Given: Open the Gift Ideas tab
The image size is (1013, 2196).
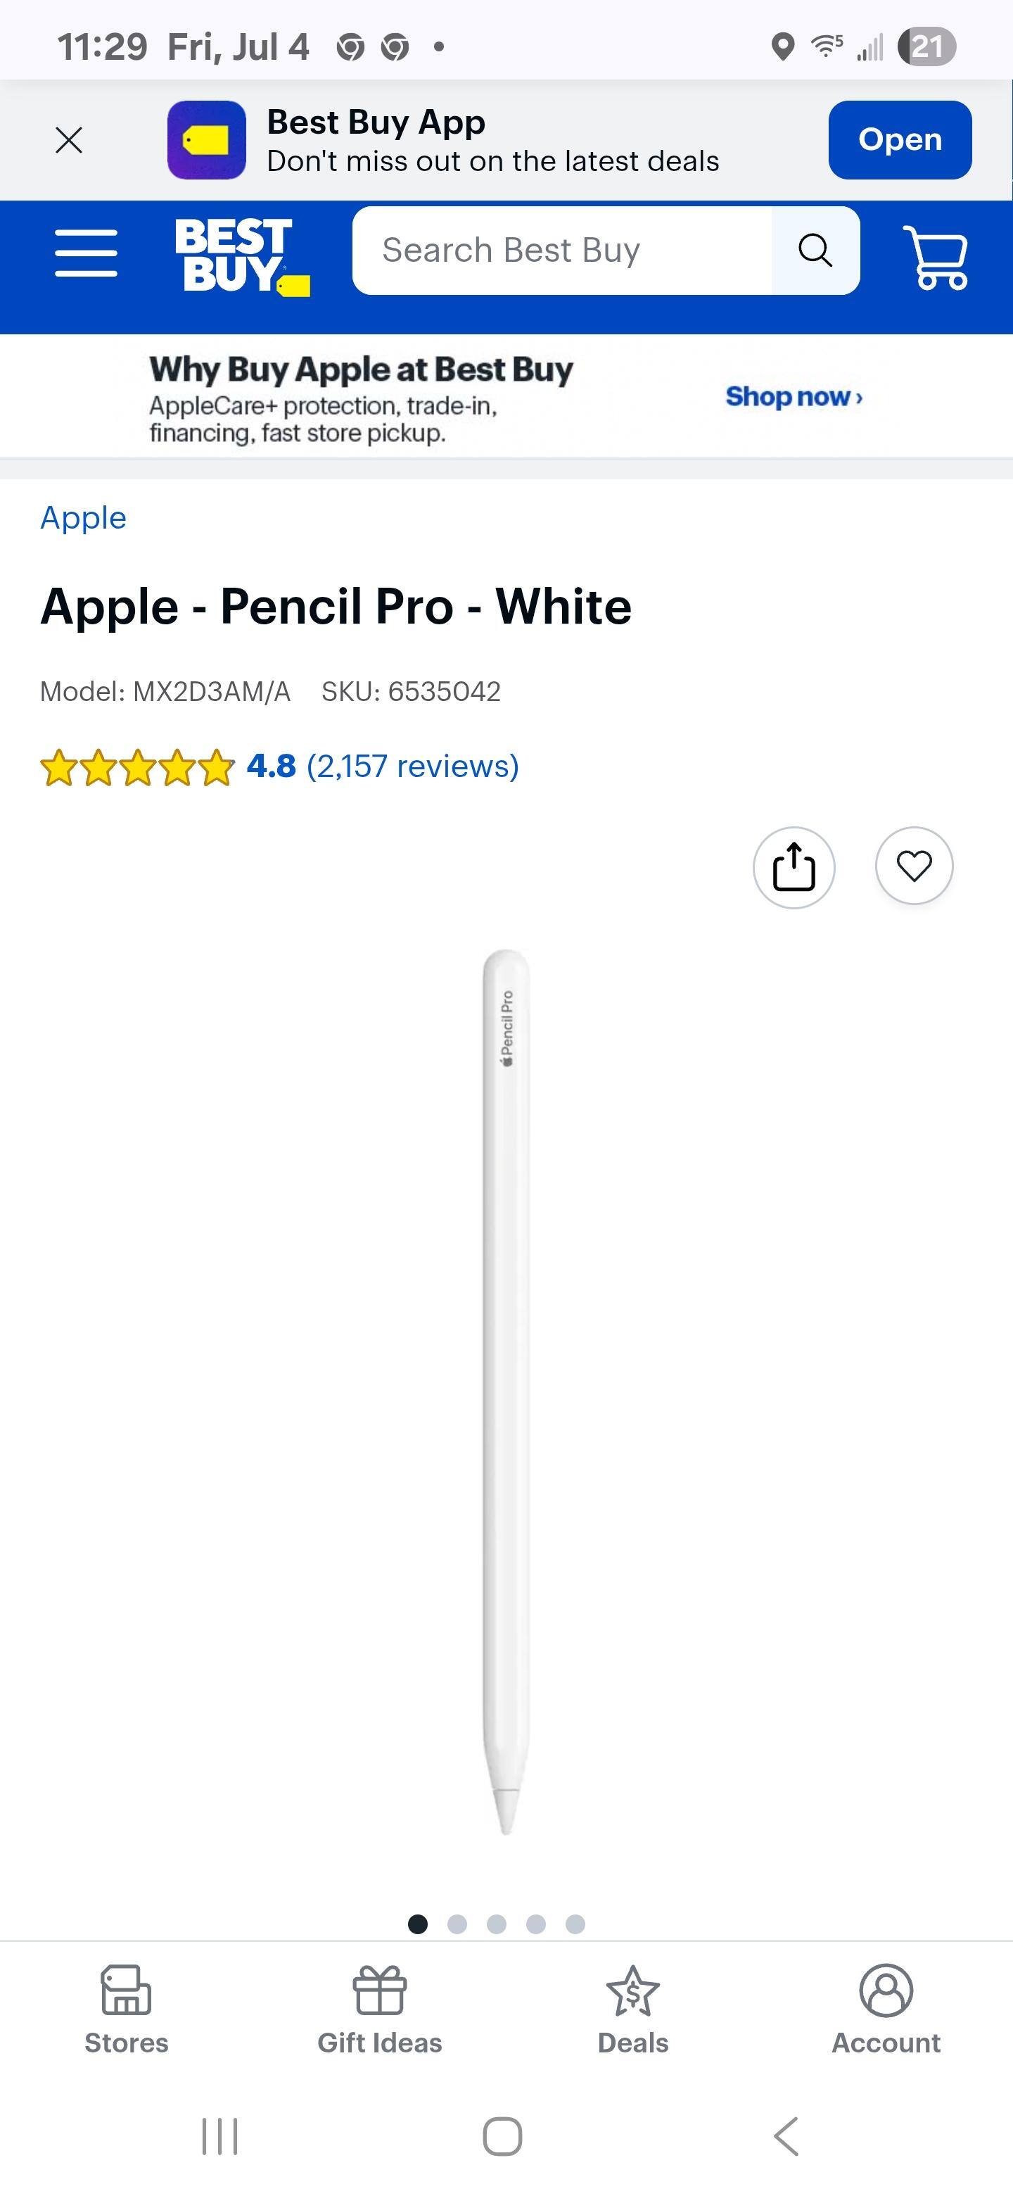Looking at the screenshot, I should coord(379,2010).
